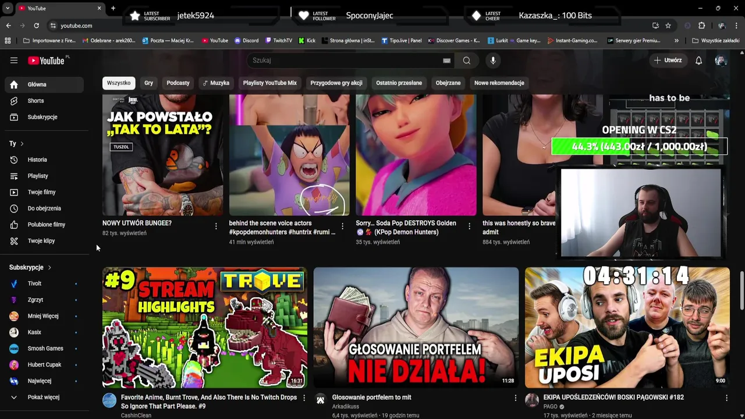The width and height of the screenshot is (745, 419).
Task: Start voice search with microphone icon
Action: coord(493,61)
